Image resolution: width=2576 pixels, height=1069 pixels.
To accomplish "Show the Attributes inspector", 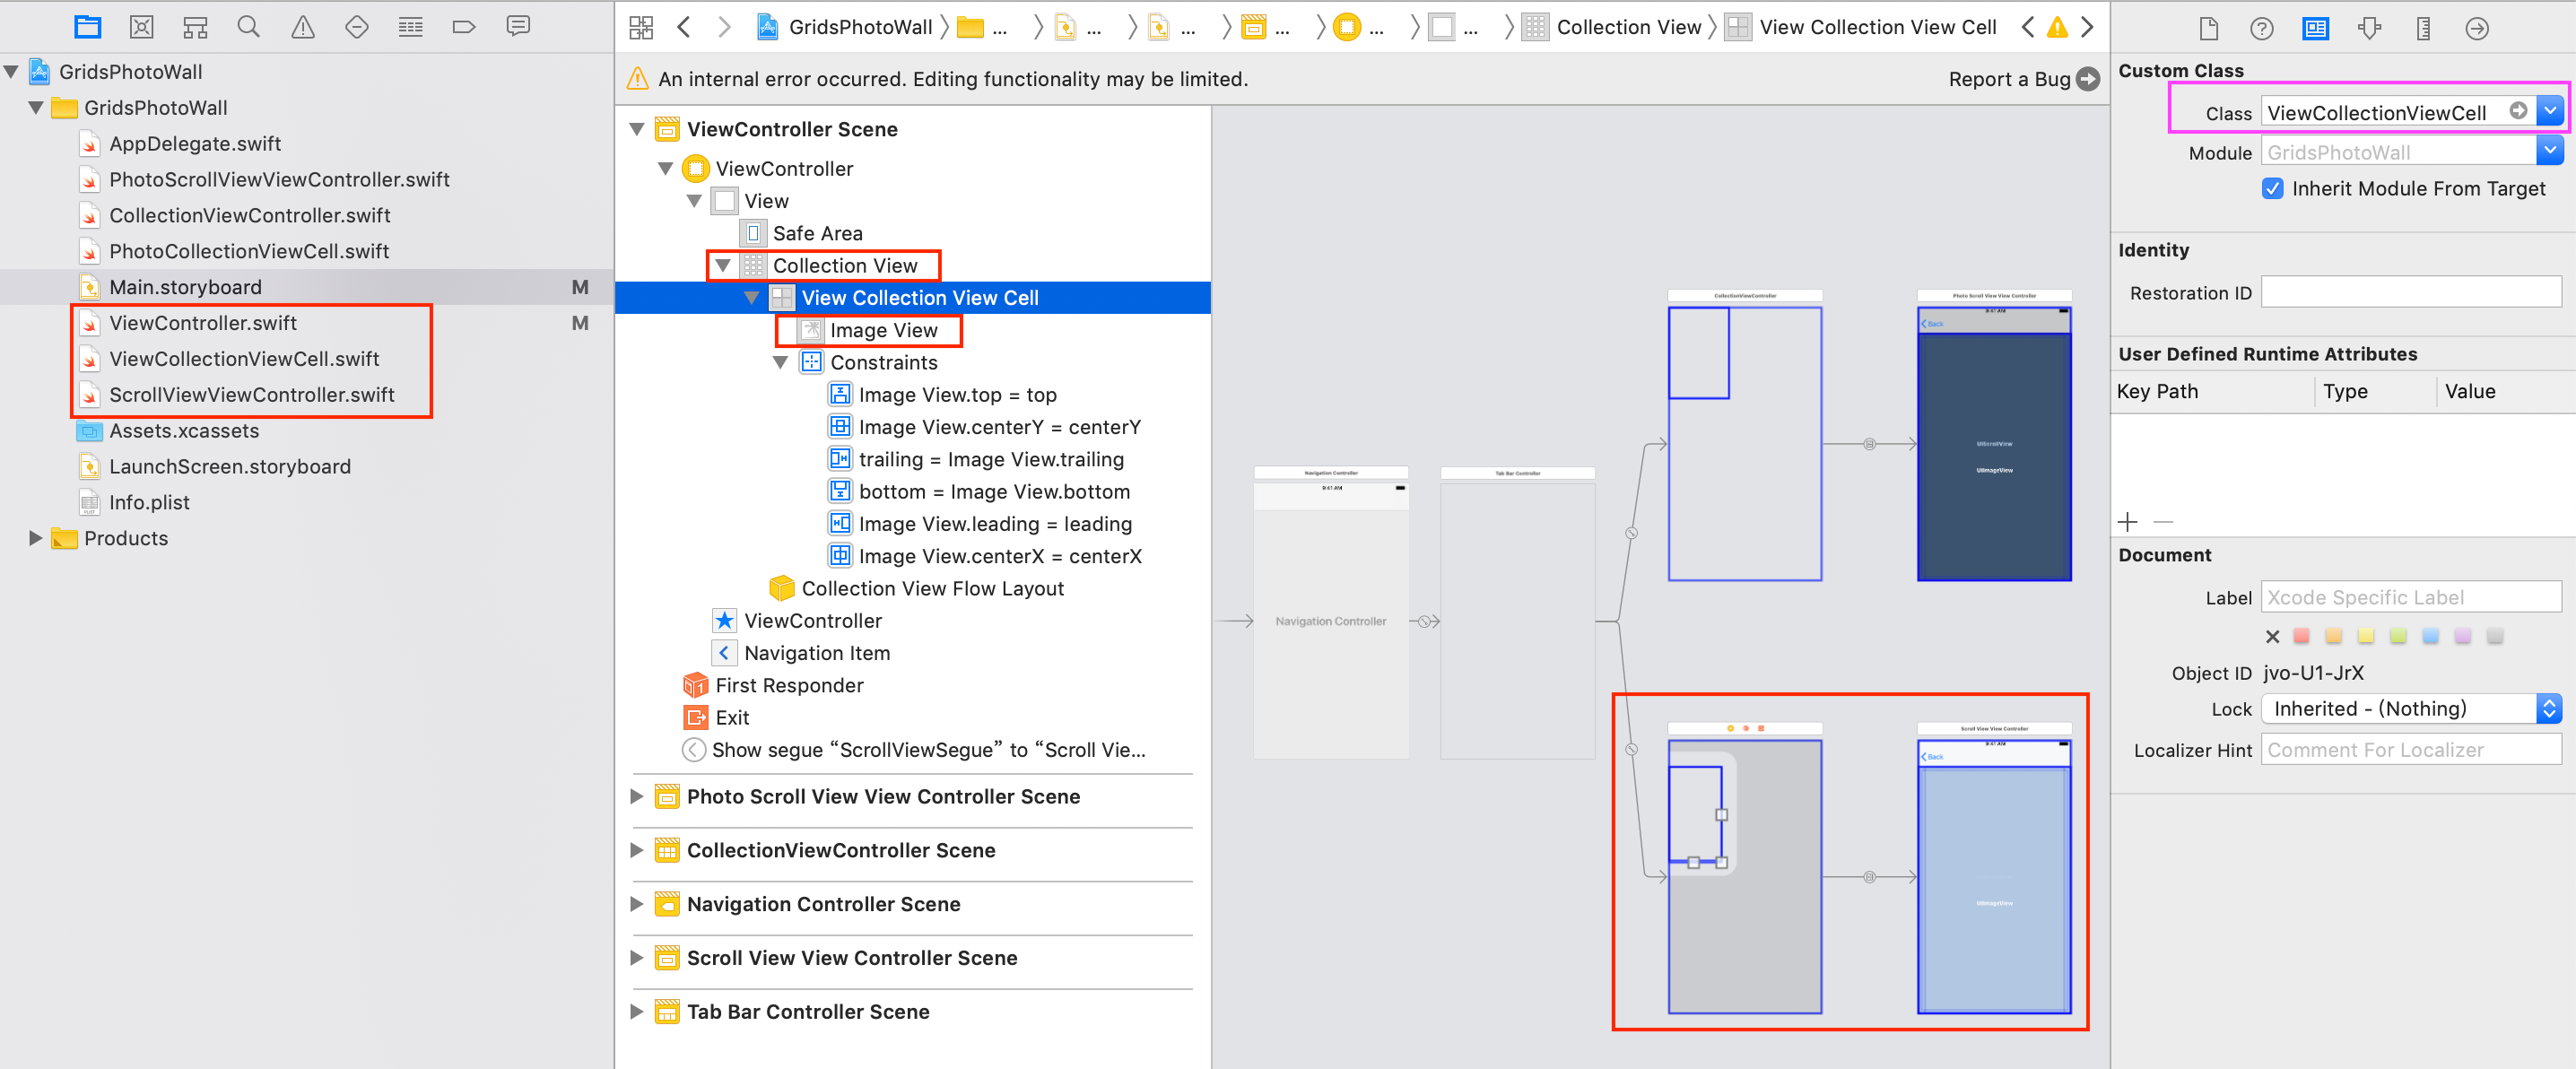I will (x=2369, y=29).
